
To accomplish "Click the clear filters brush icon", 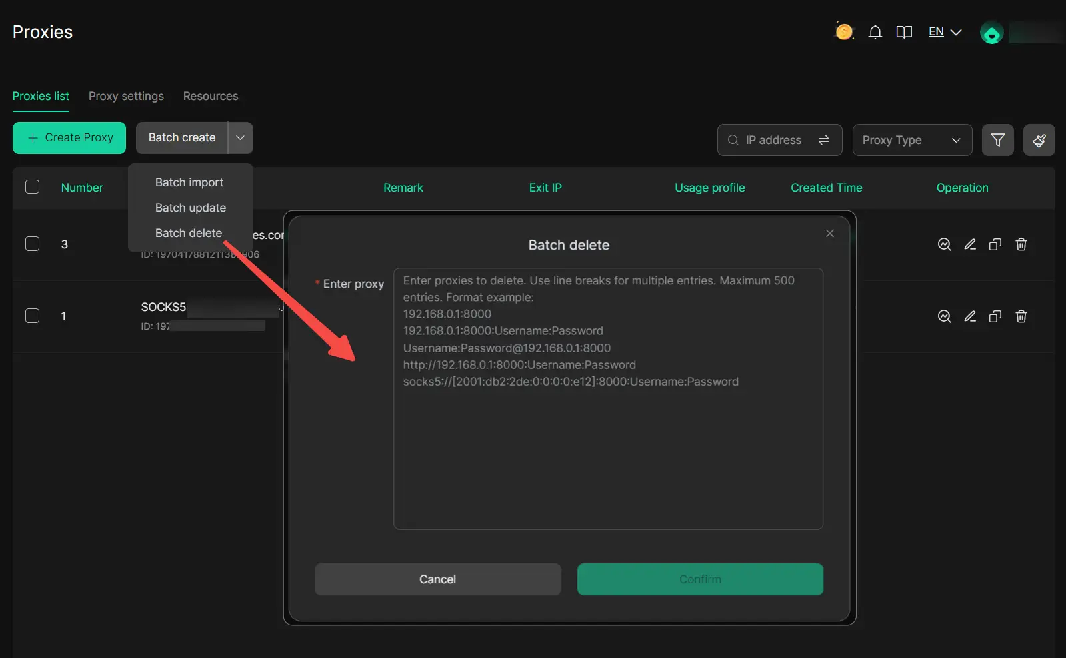I will (1039, 140).
